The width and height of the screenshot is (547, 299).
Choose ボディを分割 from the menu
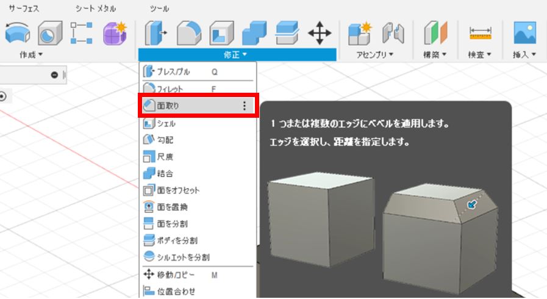(198, 240)
